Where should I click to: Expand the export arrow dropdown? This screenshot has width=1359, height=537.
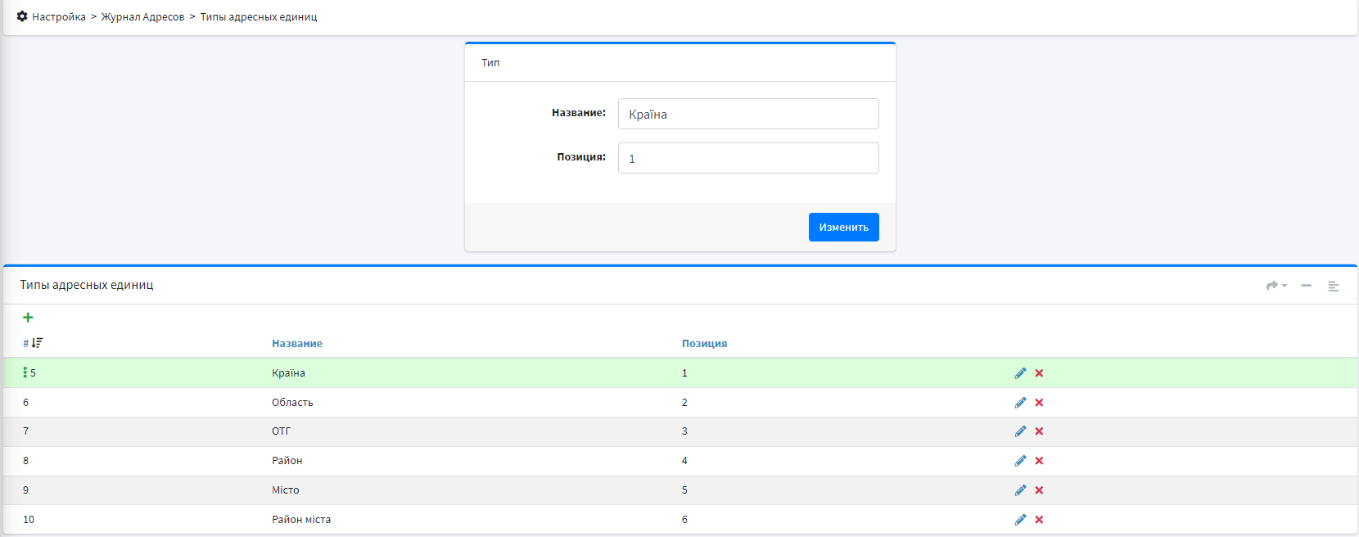click(1276, 286)
